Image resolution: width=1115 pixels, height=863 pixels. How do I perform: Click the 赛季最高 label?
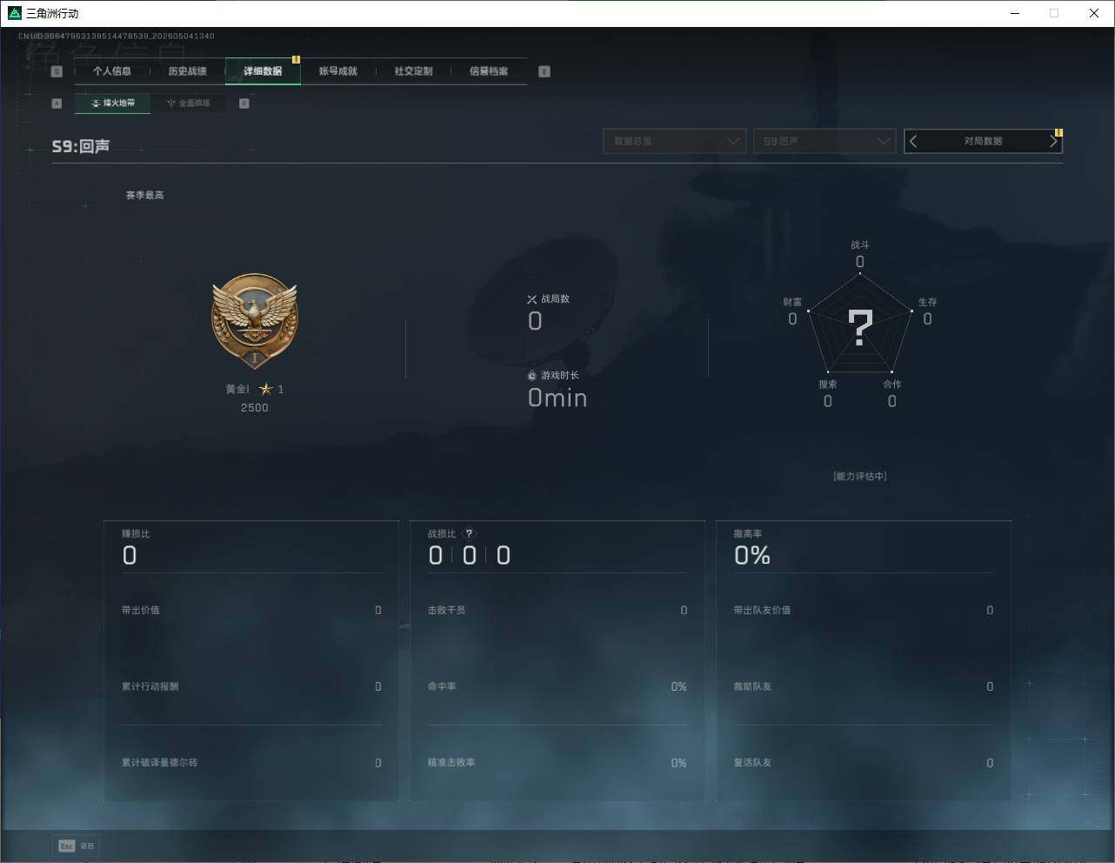(144, 195)
